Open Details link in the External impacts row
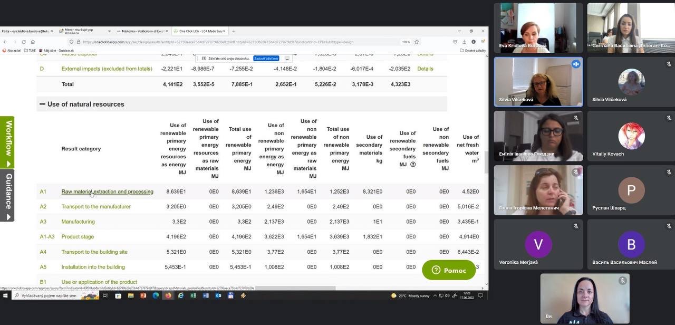 tap(425, 69)
